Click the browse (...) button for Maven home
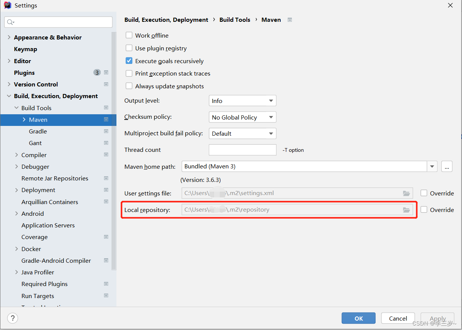This screenshot has width=462, height=330. click(447, 166)
